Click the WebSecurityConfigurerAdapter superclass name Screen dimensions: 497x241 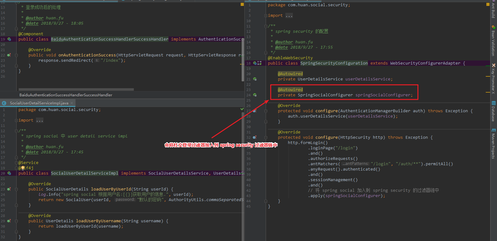425,63
